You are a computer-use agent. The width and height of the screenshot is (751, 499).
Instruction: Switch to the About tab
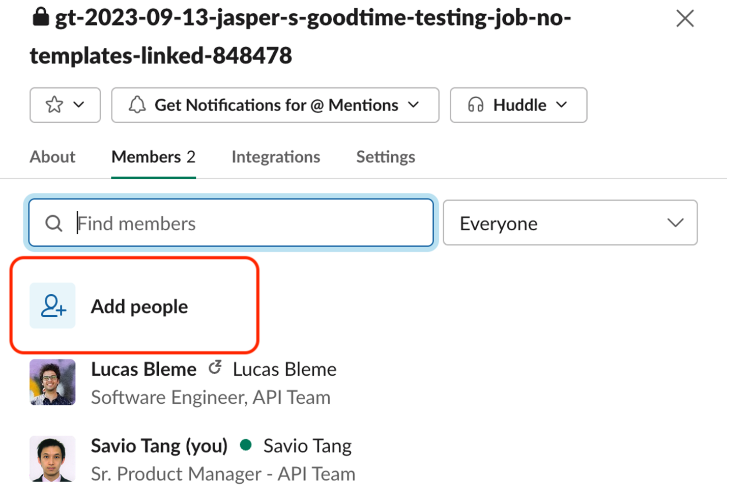click(x=52, y=157)
